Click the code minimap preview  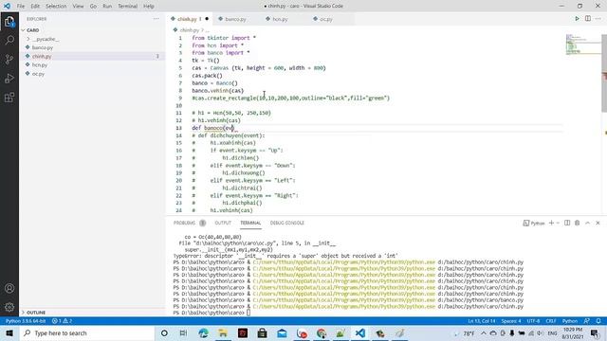click(583, 45)
